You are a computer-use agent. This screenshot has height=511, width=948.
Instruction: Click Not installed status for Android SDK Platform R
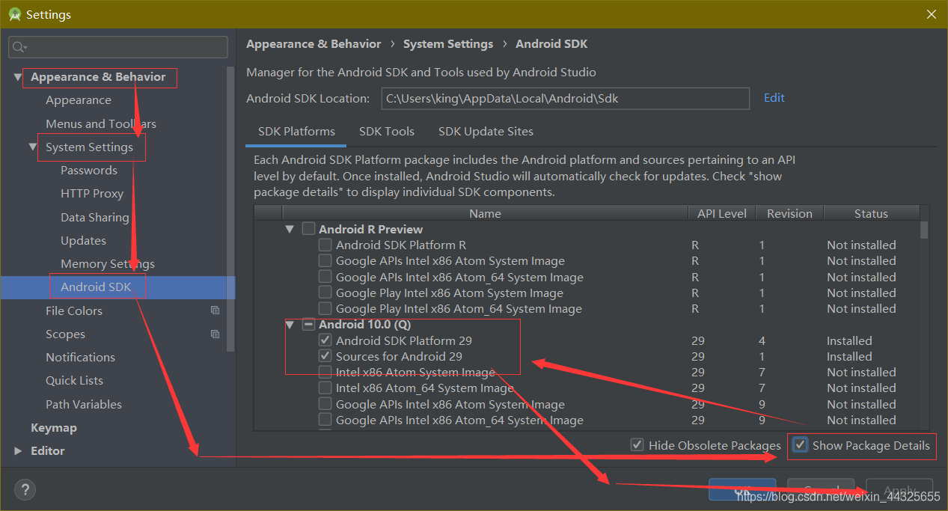coord(861,245)
